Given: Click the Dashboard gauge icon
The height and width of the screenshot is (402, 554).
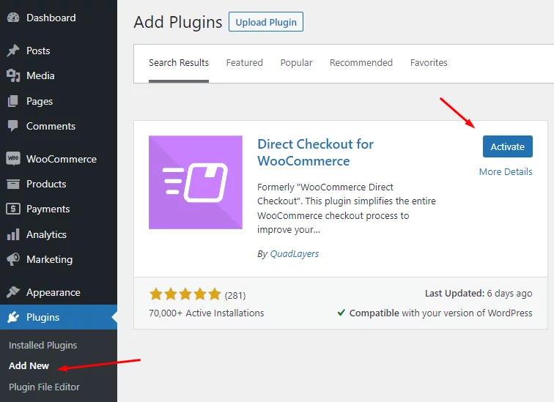Looking at the screenshot, I should tap(13, 18).
